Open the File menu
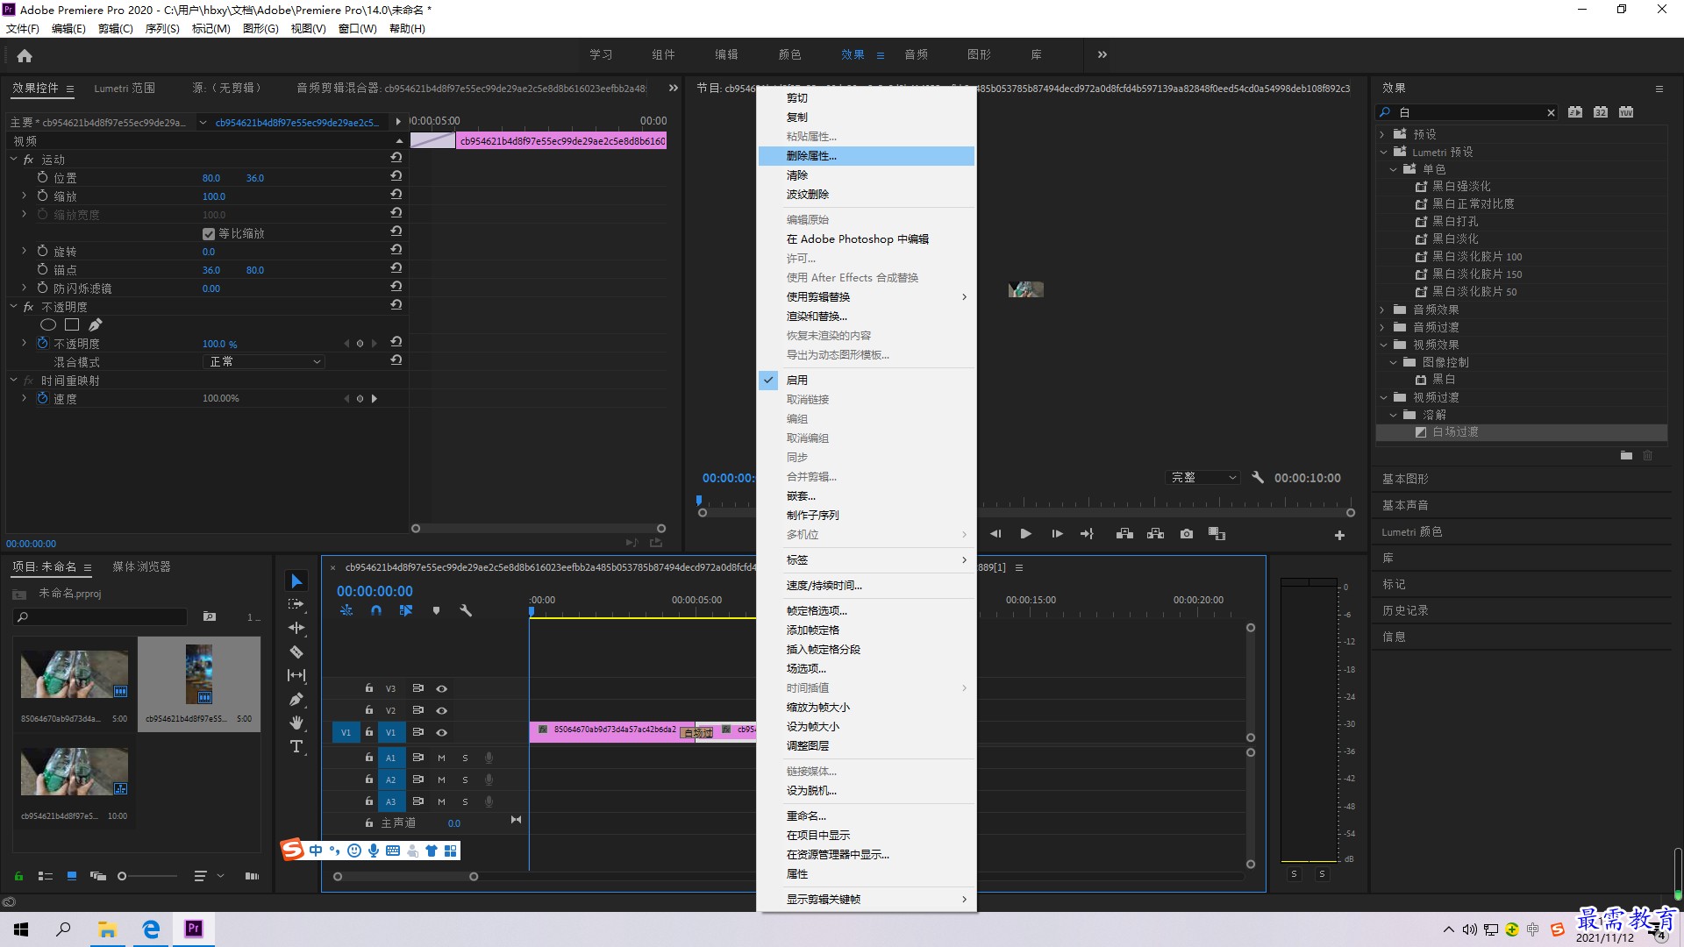This screenshot has width=1684, height=947. 23,29
